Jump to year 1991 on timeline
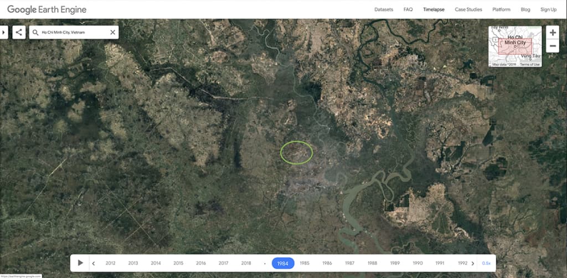 click(440, 263)
